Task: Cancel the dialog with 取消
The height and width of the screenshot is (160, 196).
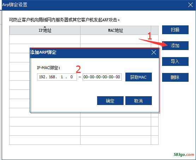Action: 138,101
